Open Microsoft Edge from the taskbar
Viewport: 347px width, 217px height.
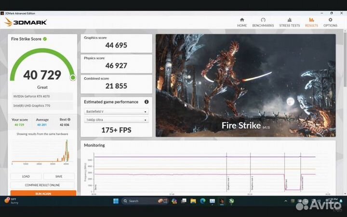[x=203, y=201]
